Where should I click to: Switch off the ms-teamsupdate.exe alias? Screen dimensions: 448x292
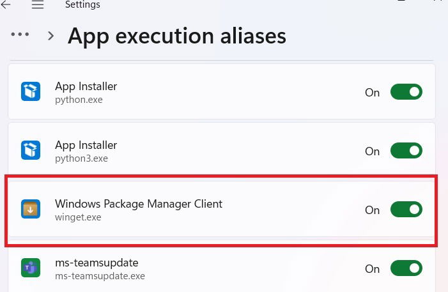click(x=406, y=268)
